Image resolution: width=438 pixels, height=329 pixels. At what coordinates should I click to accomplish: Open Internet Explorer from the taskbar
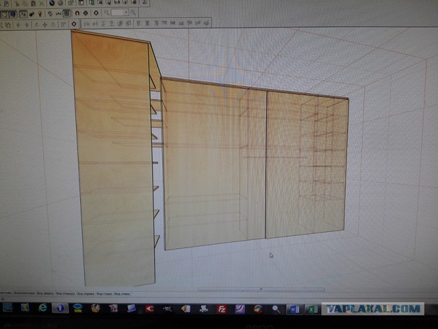pos(42,308)
